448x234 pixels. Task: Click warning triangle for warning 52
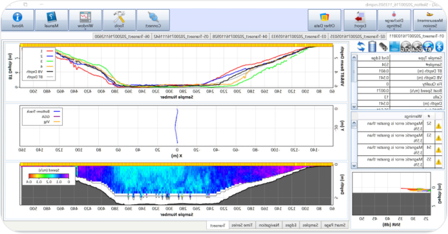pos(438,126)
